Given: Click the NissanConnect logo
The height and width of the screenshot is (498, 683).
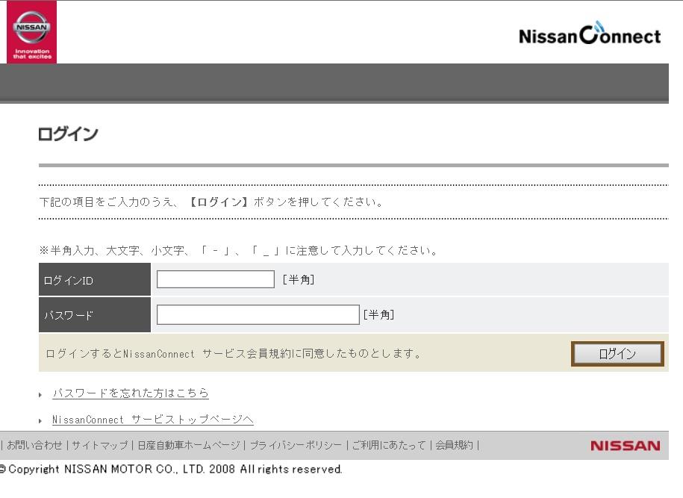Looking at the screenshot, I should point(590,34).
